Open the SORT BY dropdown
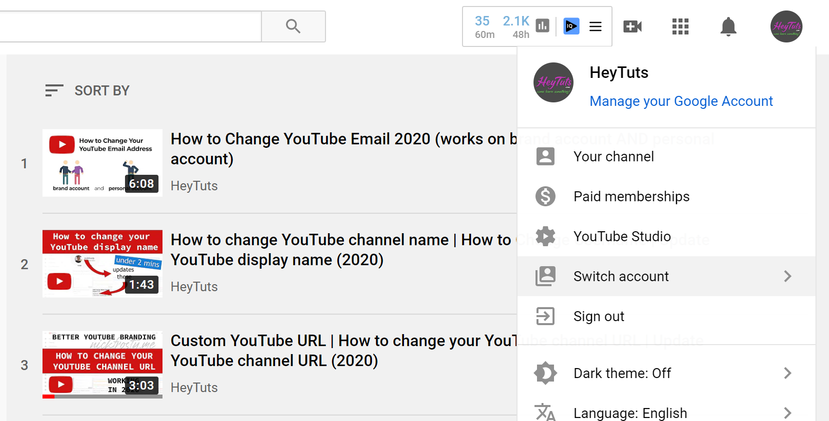This screenshot has height=421, width=829. click(x=87, y=90)
